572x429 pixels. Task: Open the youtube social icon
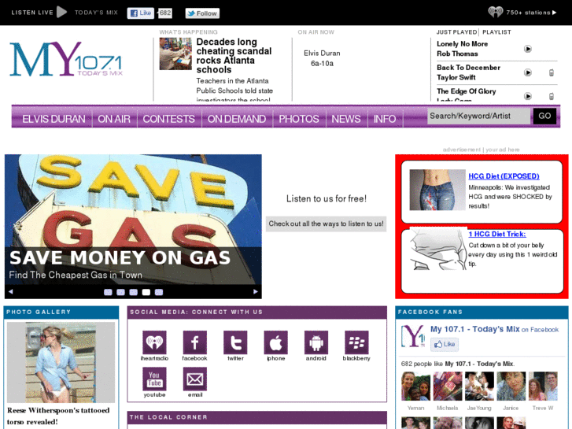pos(154,379)
